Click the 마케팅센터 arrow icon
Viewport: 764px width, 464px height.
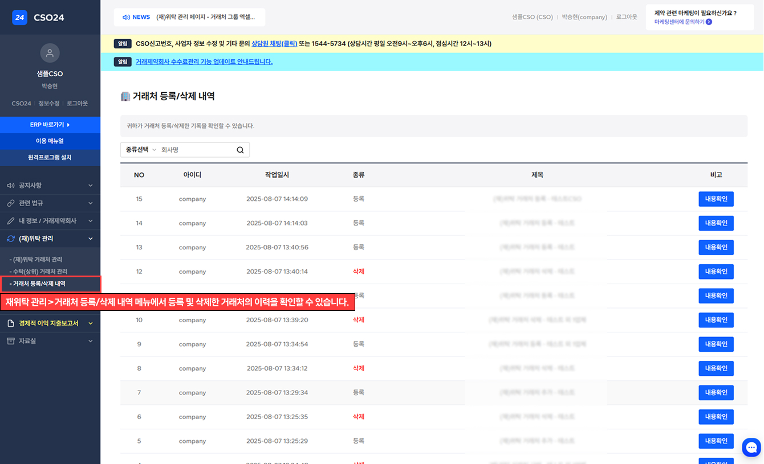point(709,22)
